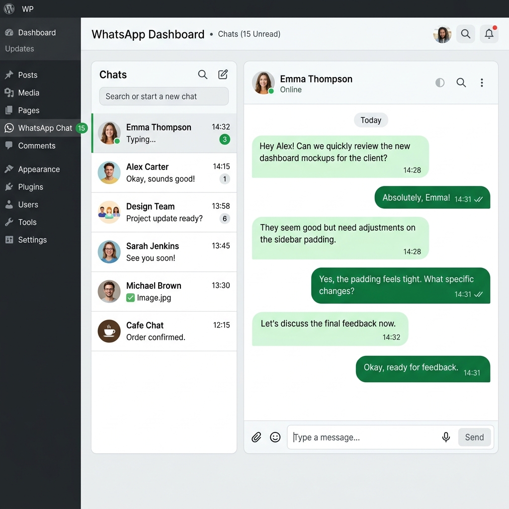Click the green 15 badge on WhatsApp Chat
The image size is (509, 509).
click(x=82, y=128)
